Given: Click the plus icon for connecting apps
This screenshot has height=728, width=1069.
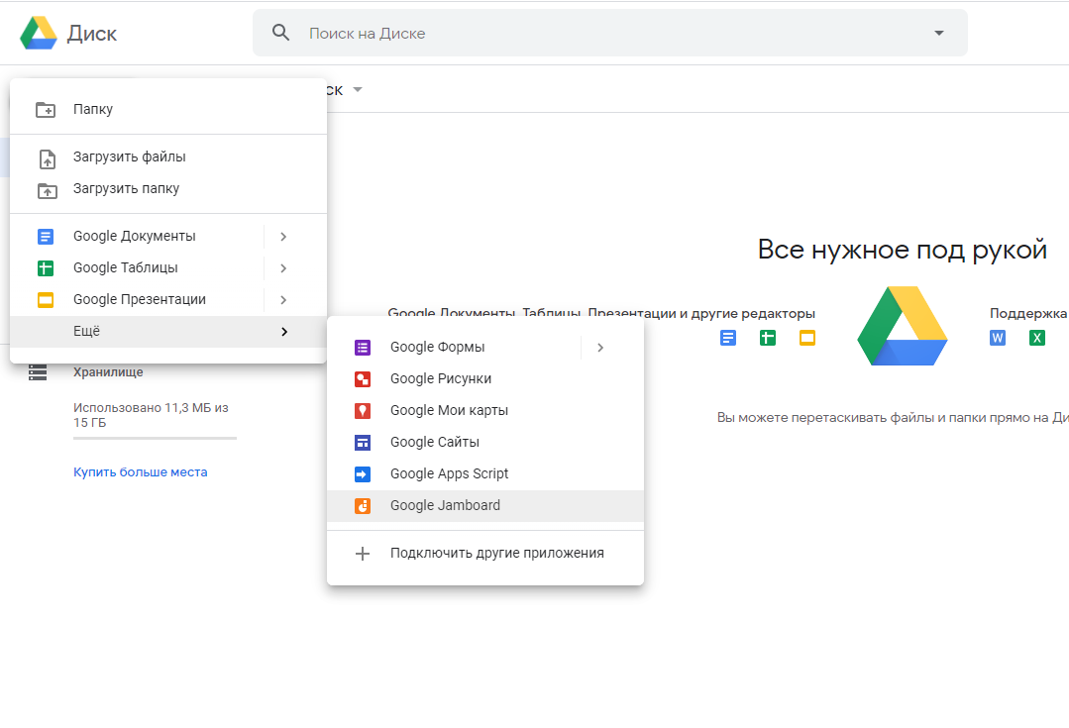Looking at the screenshot, I should (x=363, y=554).
